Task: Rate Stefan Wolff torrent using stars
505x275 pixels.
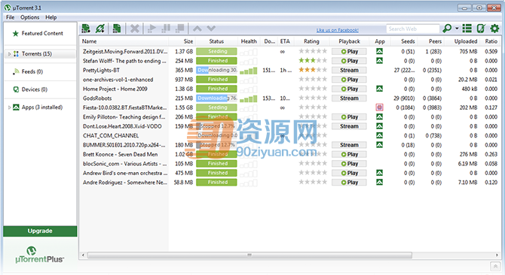Action: [x=313, y=60]
